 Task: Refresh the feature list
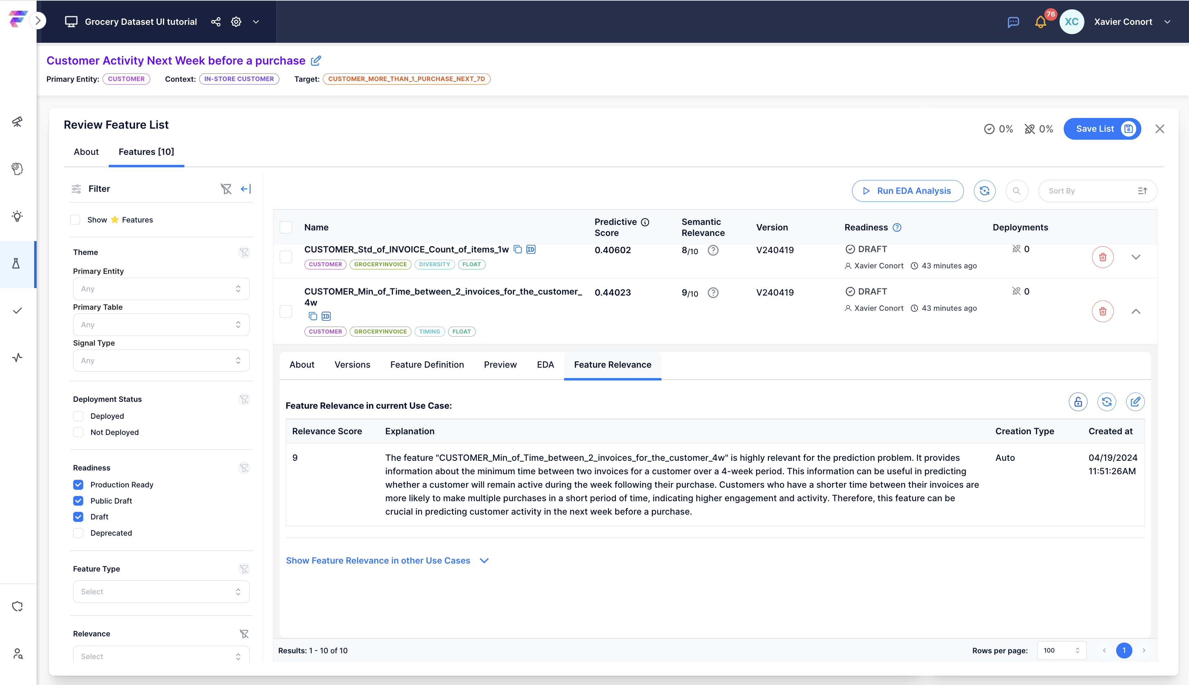click(x=984, y=191)
